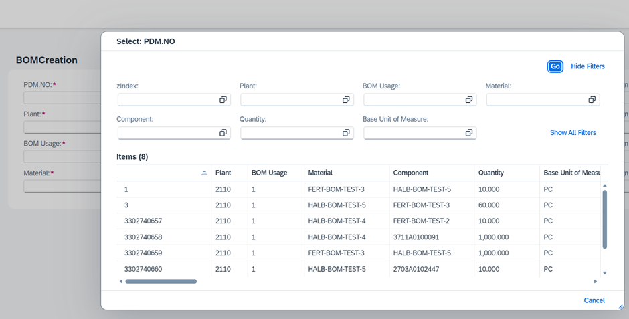
Task: Cancel the Select PDM.NO dialog
Action: point(594,300)
